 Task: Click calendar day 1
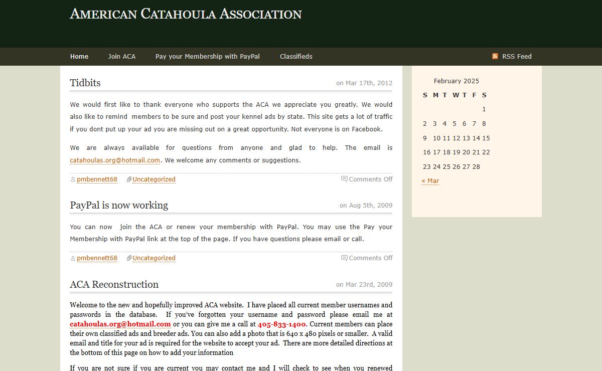click(x=484, y=109)
